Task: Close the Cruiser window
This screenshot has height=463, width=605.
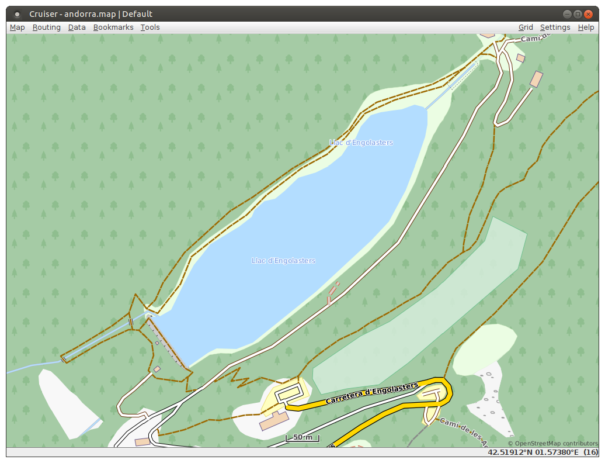Action: [588, 14]
